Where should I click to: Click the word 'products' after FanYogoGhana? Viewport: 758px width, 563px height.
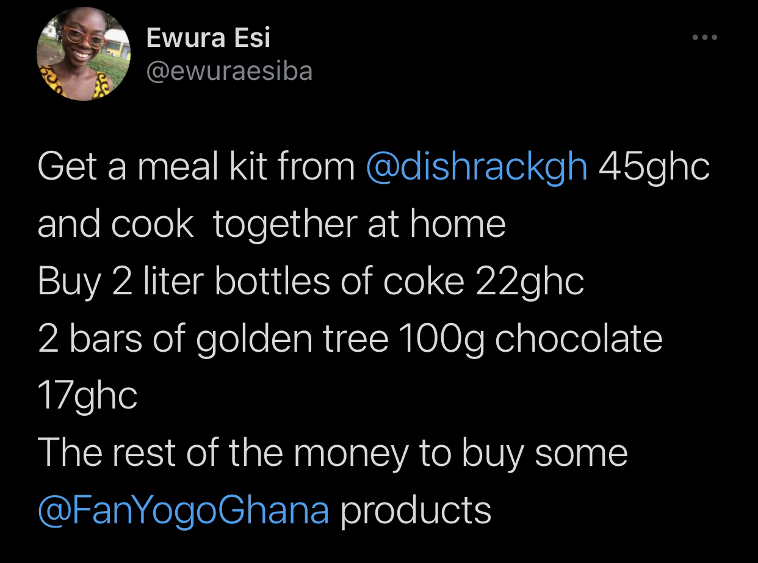[x=415, y=512]
